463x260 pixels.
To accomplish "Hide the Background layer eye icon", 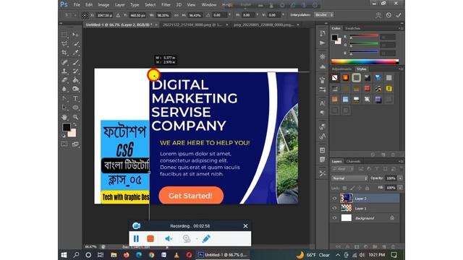I will [x=334, y=218].
